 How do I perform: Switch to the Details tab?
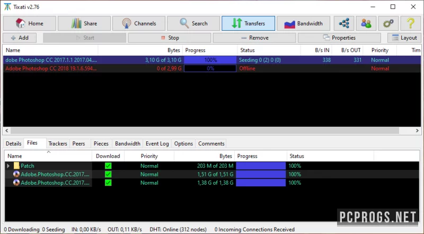(x=14, y=143)
